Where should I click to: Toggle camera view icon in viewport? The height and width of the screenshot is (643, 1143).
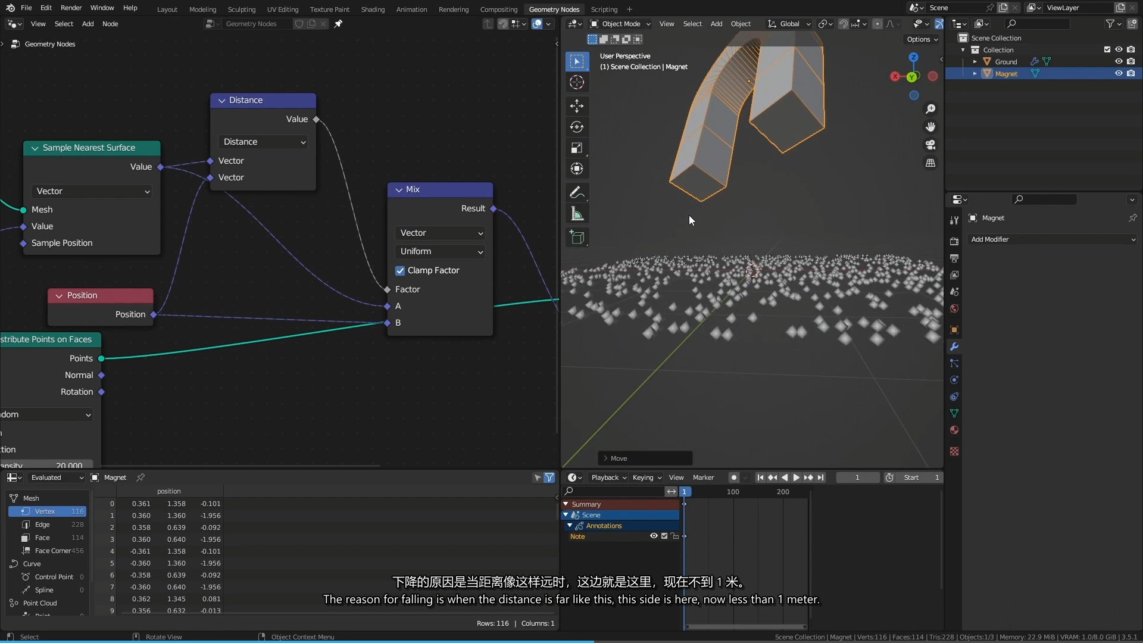pos(930,145)
